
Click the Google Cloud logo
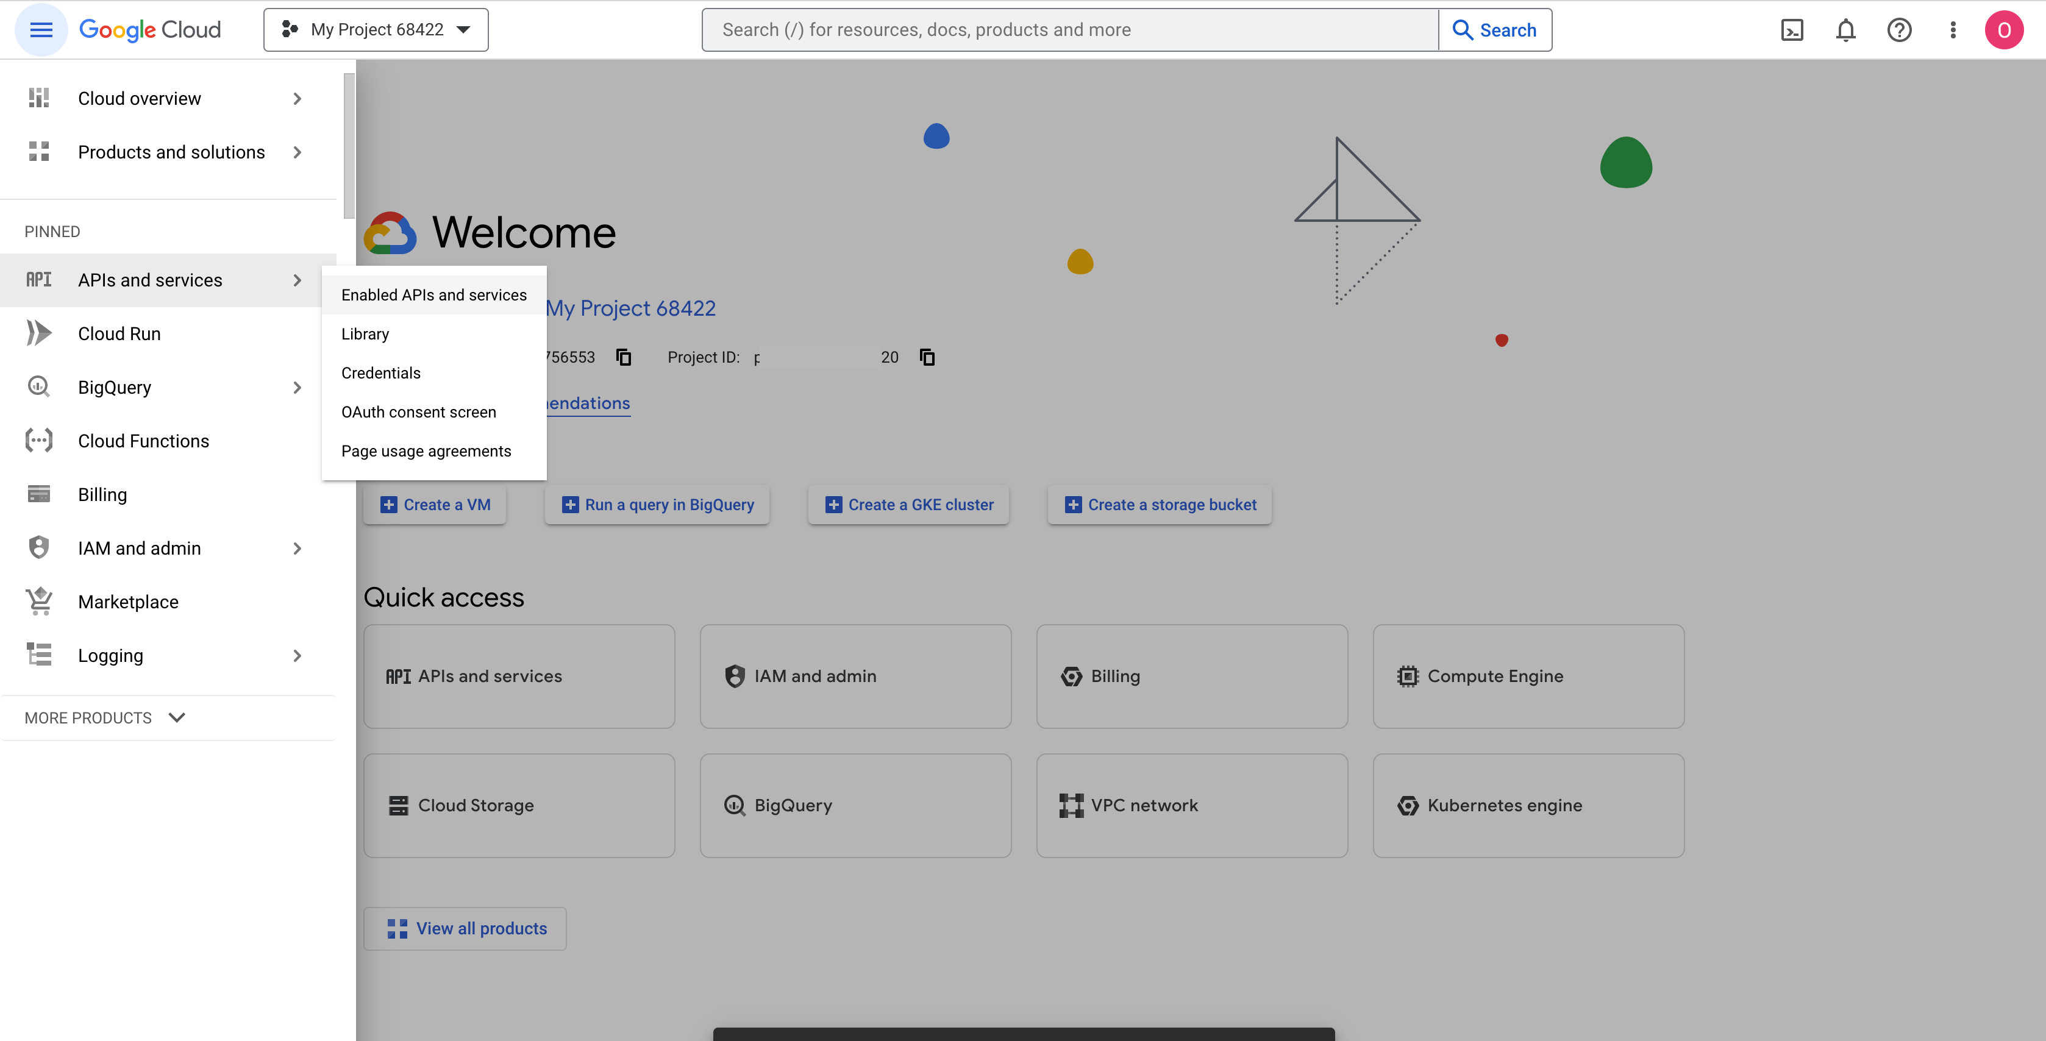150,30
